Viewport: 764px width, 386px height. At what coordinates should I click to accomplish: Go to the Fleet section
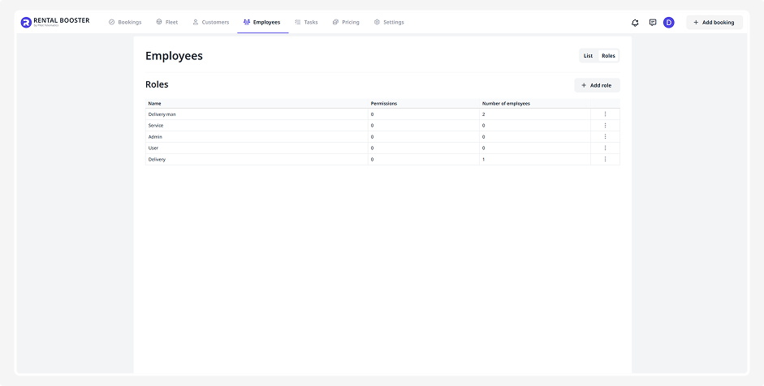pos(166,22)
